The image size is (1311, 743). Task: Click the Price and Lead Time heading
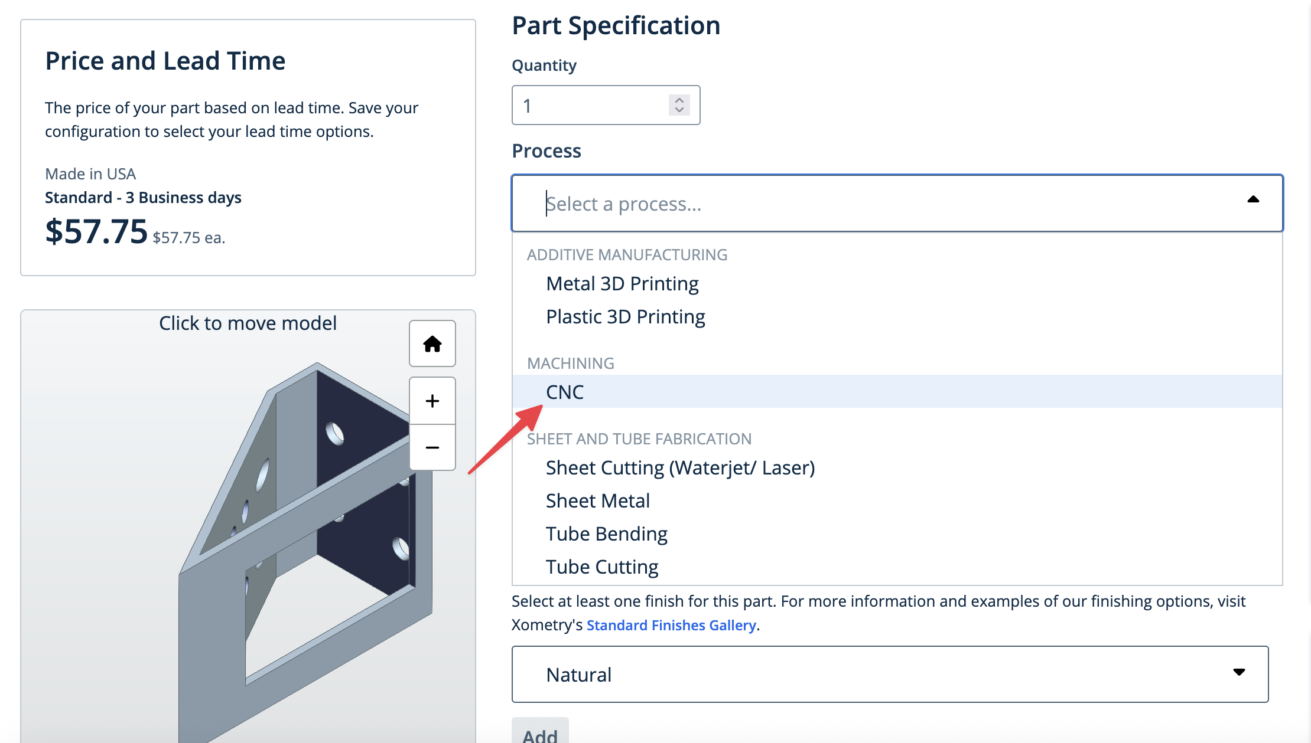165,61
